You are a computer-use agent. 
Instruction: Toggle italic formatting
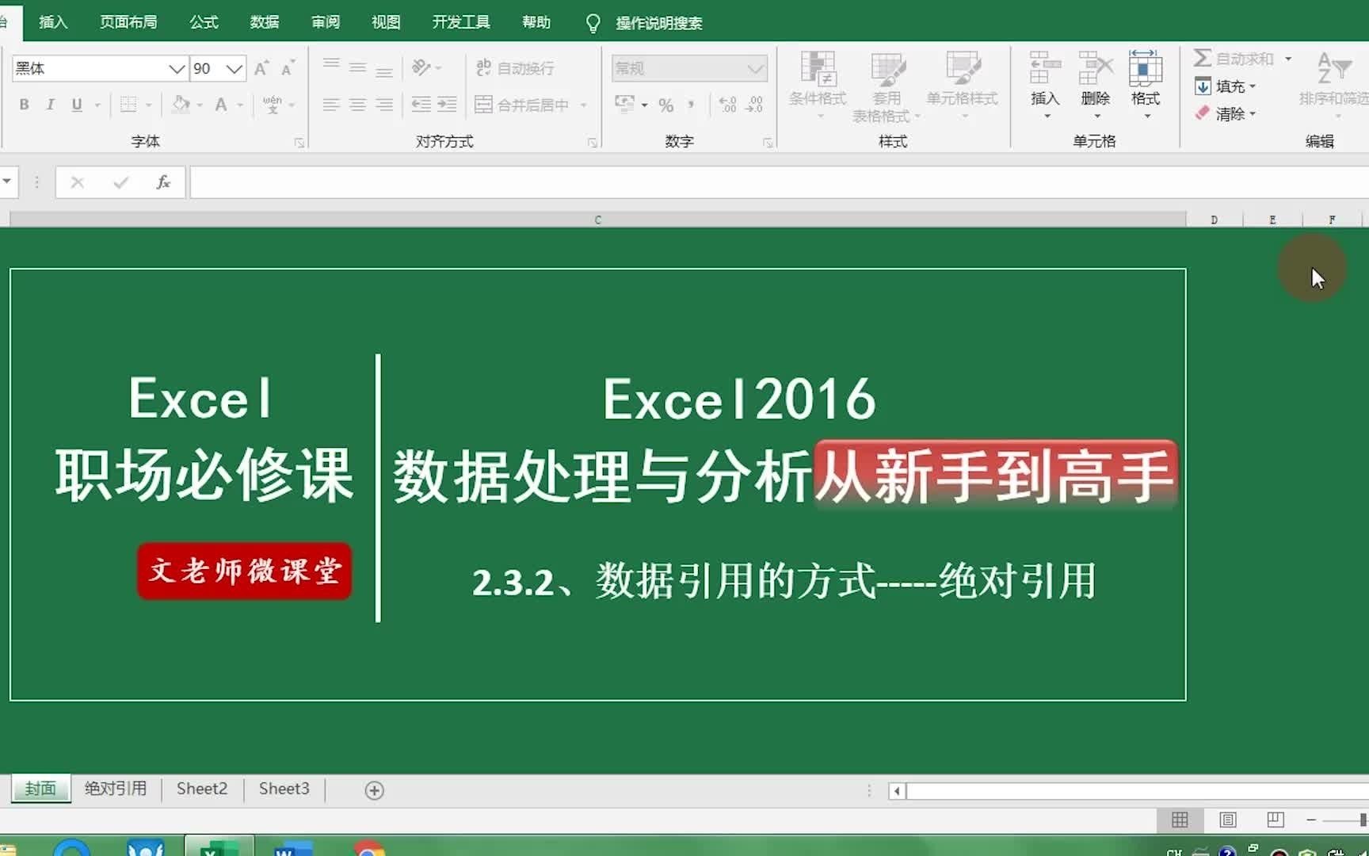(x=51, y=105)
